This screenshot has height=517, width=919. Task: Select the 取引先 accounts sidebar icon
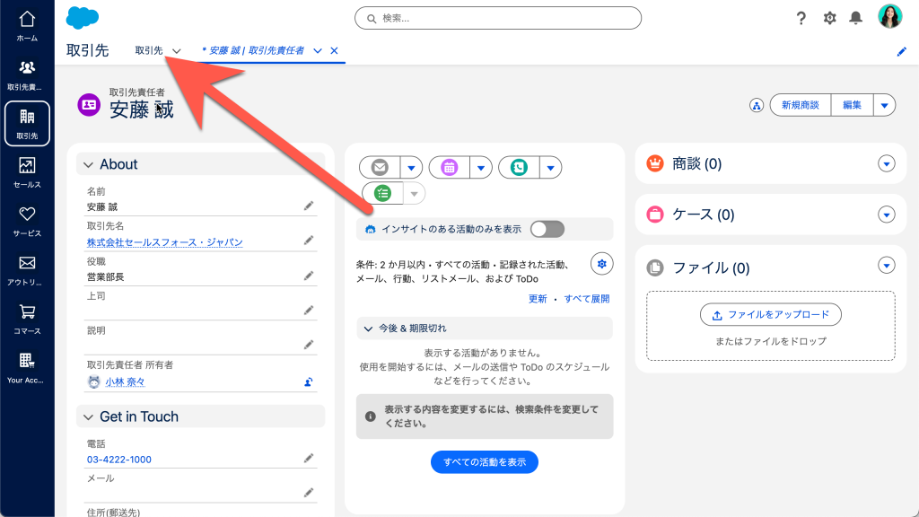(27, 124)
